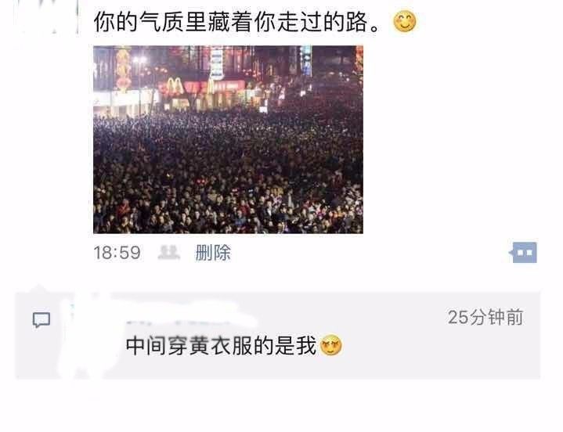
Task: Tap the blue vertical sign in the photo
Action: (x=306, y=61)
